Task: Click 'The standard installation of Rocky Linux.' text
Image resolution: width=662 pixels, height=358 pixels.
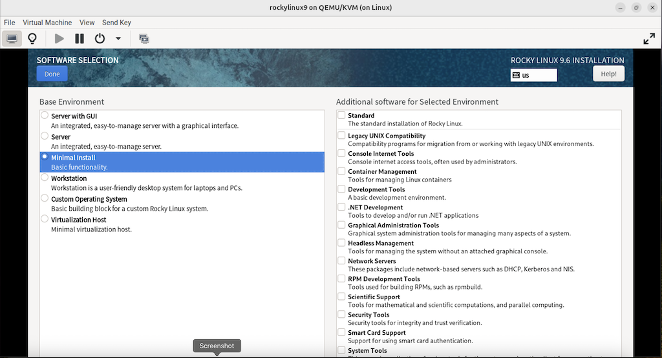Action: (405, 123)
